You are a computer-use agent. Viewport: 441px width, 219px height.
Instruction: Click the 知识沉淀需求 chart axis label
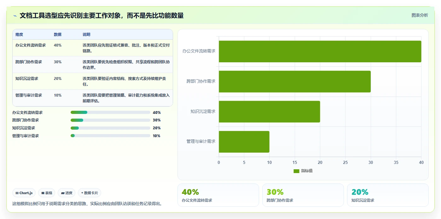(203, 111)
